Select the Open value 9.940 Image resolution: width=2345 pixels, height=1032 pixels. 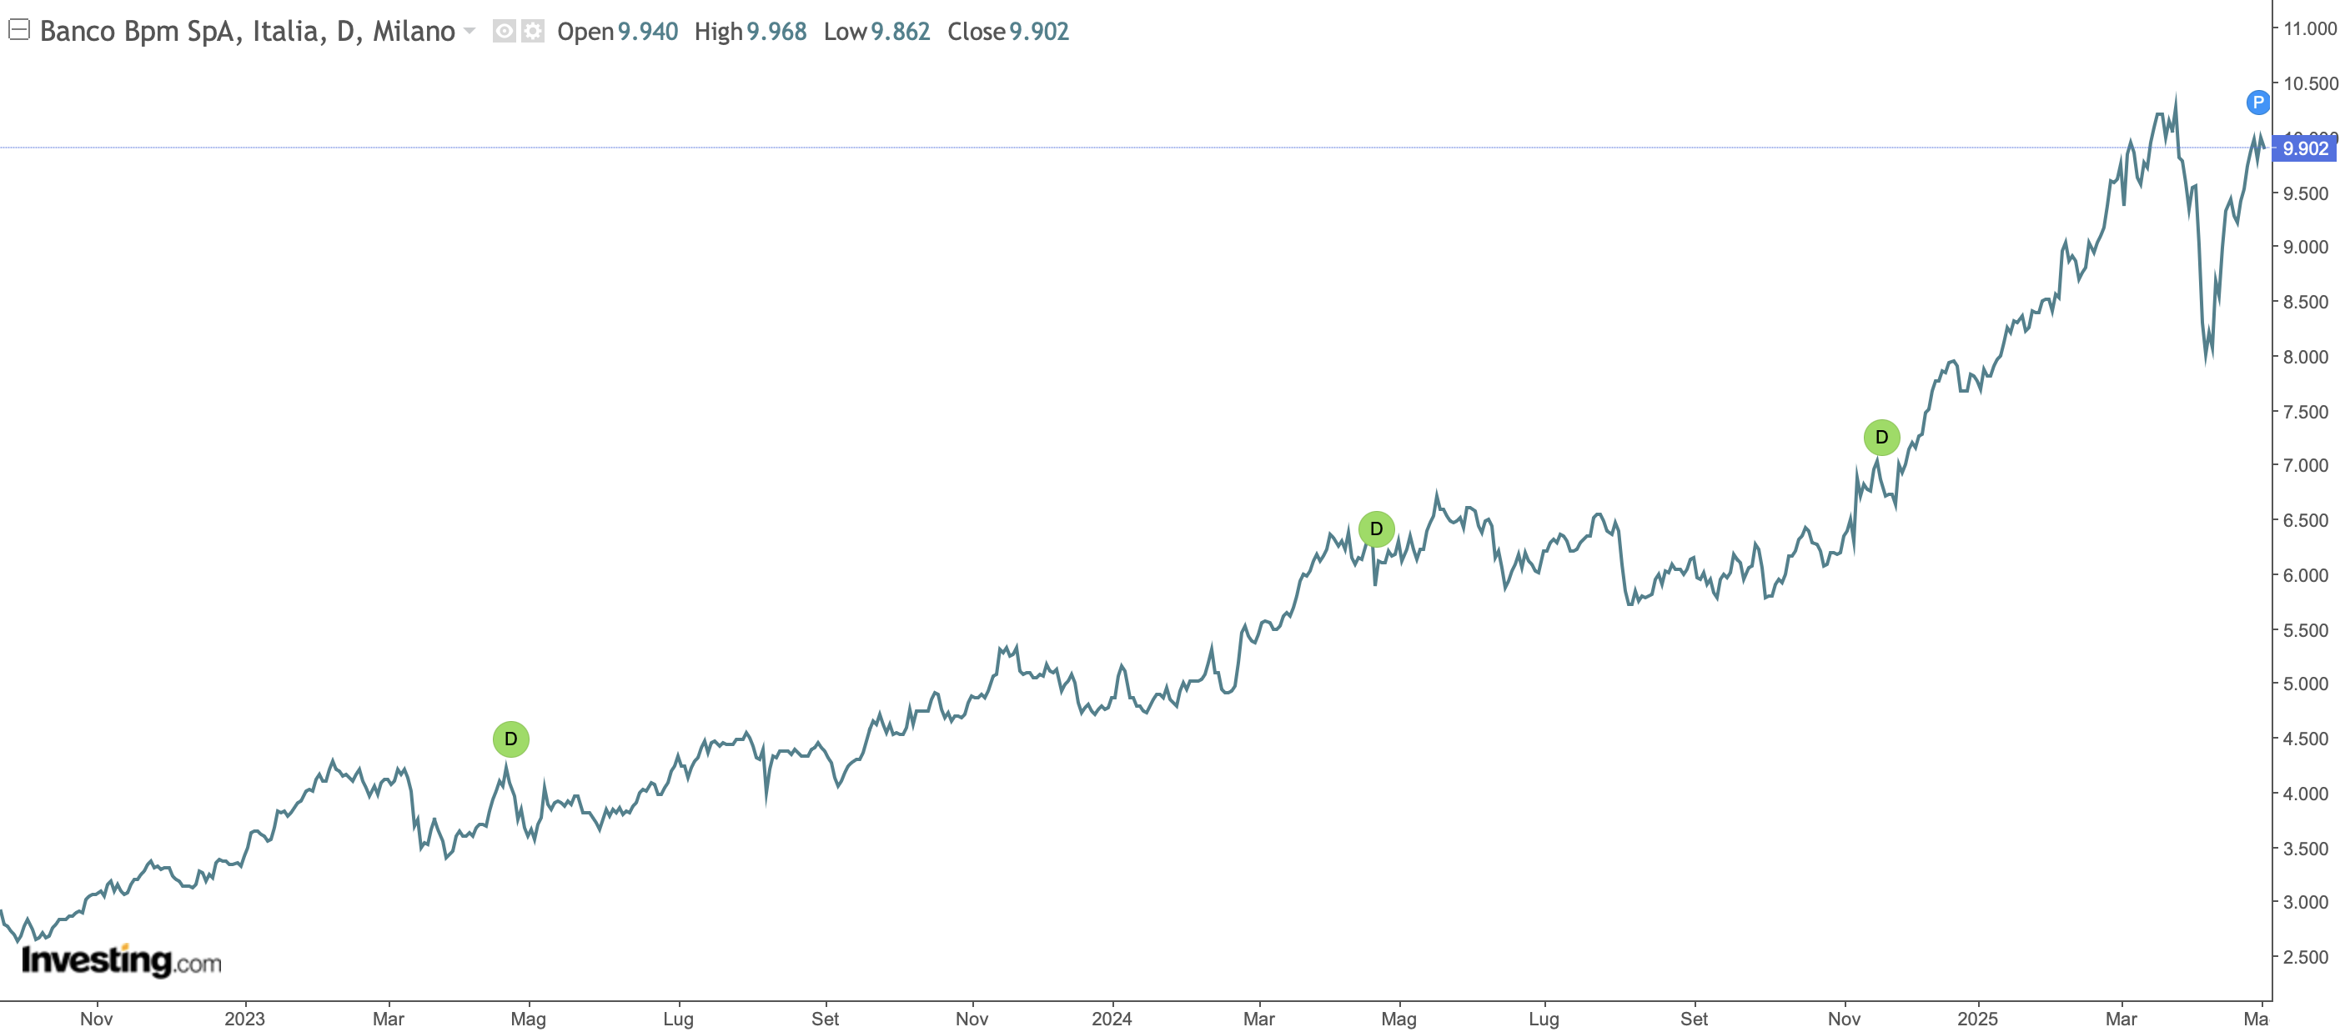point(647,32)
